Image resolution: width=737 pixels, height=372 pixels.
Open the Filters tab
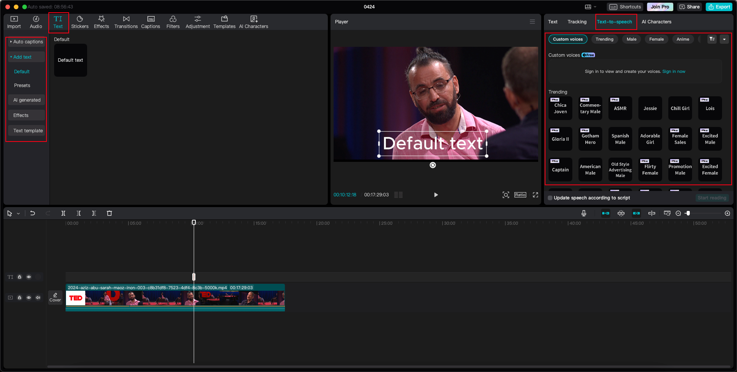pos(173,22)
